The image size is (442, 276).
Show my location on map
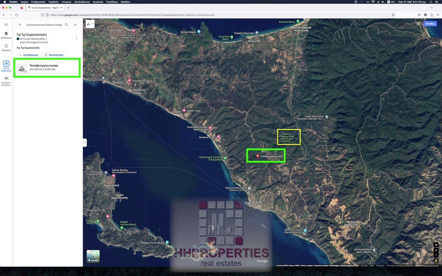436,245
